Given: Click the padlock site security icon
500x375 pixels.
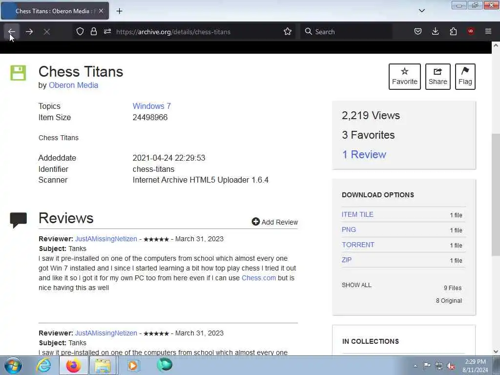Looking at the screenshot, I should 93,32.
